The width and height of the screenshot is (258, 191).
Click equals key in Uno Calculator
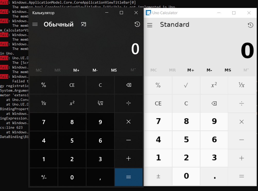[242, 176]
